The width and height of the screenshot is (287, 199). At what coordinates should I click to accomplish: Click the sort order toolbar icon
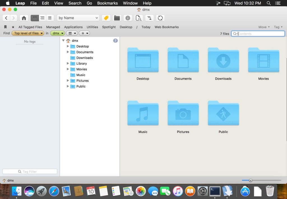click(x=149, y=18)
